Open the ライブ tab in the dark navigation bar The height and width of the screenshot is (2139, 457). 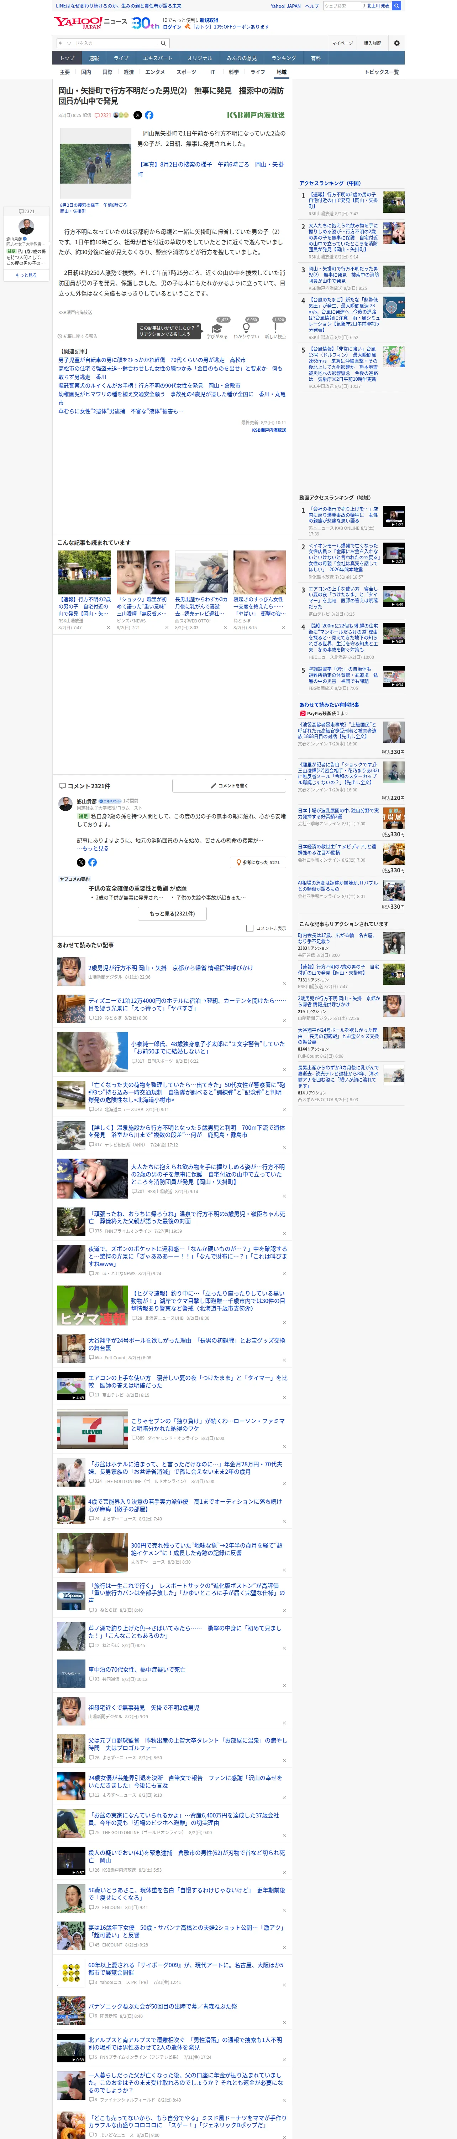[121, 58]
